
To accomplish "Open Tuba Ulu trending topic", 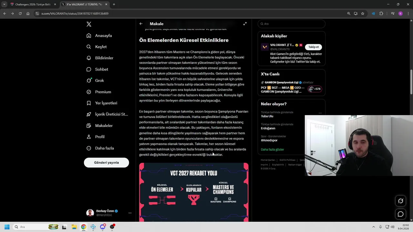I will point(267,116).
